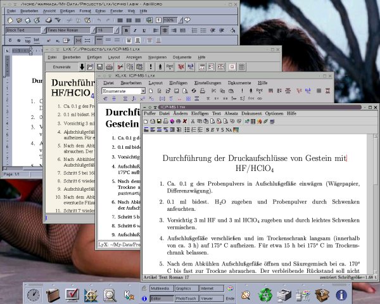This screenshot has width=380, height=304.
Task: Click AbiWord new document icon
Action: click(x=10, y=20)
